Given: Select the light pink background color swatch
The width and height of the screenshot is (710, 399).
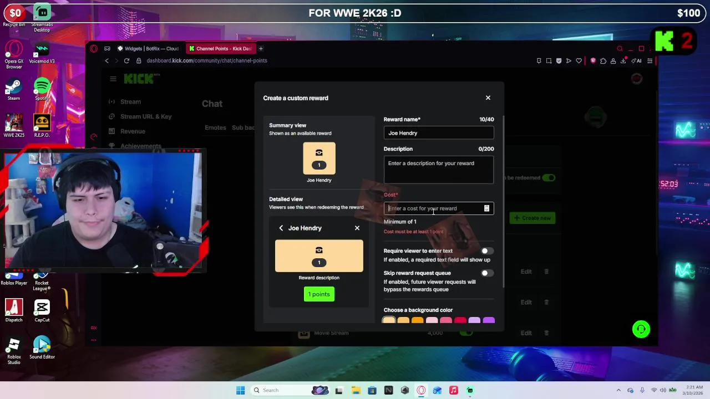Looking at the screenshot, I should coord(432,320).
